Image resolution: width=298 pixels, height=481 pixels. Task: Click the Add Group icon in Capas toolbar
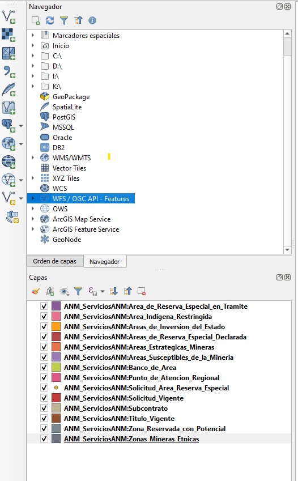(x=50, y=291)
